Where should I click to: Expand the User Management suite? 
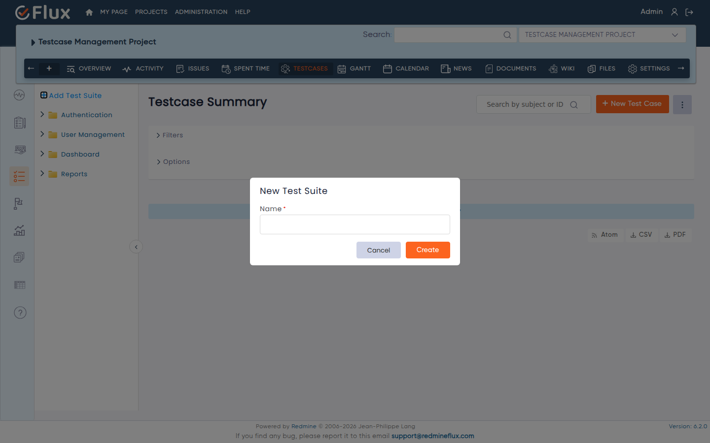pos(42,134)
